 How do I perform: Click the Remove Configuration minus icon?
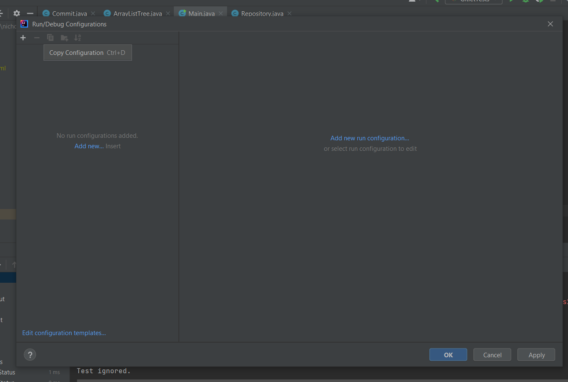pyautogui.click(x=37, y=38)
